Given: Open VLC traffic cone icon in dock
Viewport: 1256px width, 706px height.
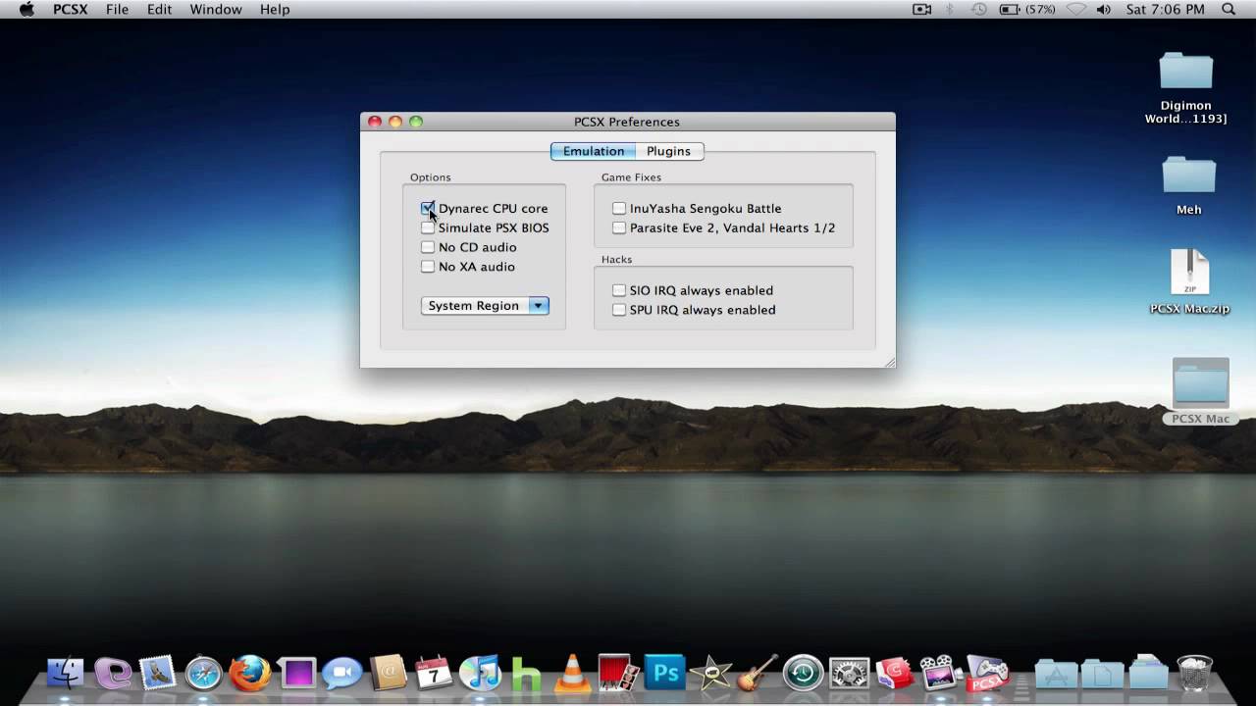Looking at the screenshot, I should point(572,673).
